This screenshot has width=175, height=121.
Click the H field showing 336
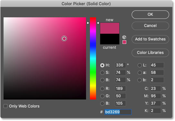coord(121,65)
